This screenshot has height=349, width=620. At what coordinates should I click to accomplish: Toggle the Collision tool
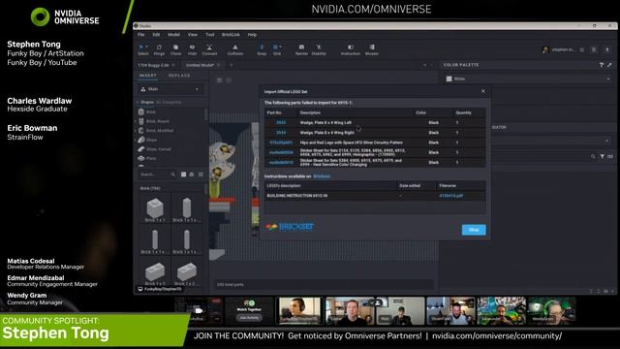pos(235,49)
